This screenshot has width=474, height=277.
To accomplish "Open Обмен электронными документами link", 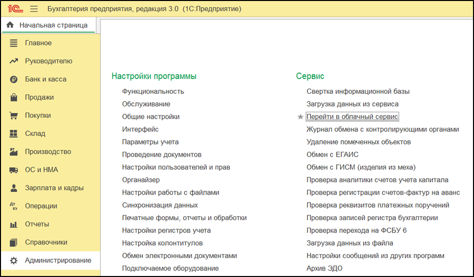I will coord(179,256).
